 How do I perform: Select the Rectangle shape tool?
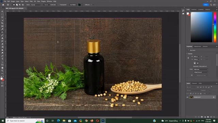tap(2, 65)
